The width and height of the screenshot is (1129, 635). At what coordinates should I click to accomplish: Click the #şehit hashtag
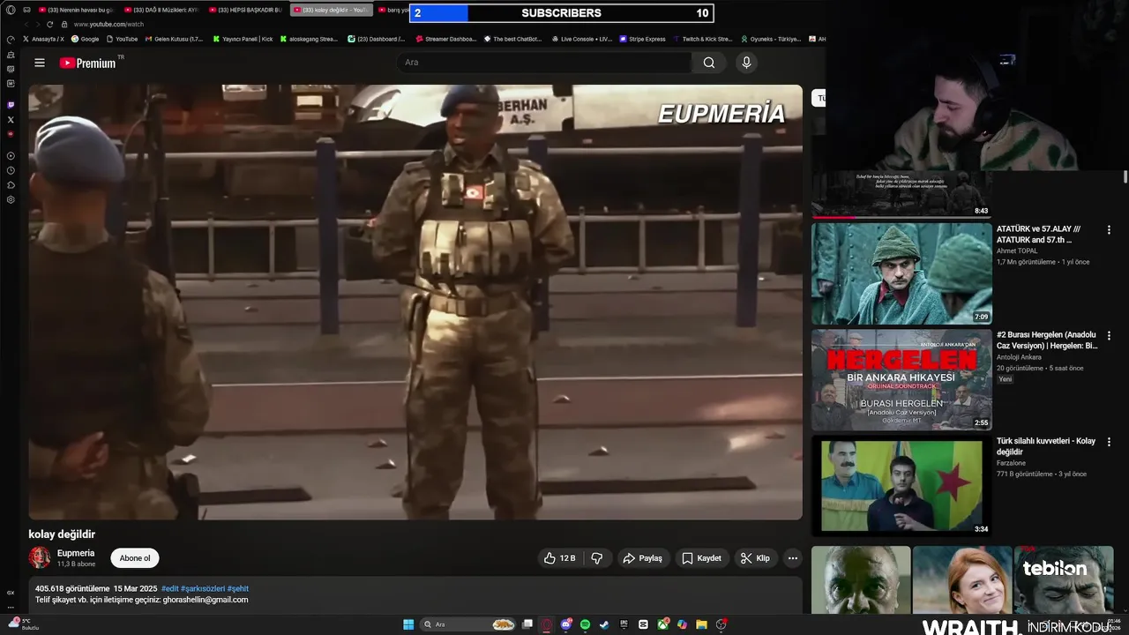(x=237, y=588)
